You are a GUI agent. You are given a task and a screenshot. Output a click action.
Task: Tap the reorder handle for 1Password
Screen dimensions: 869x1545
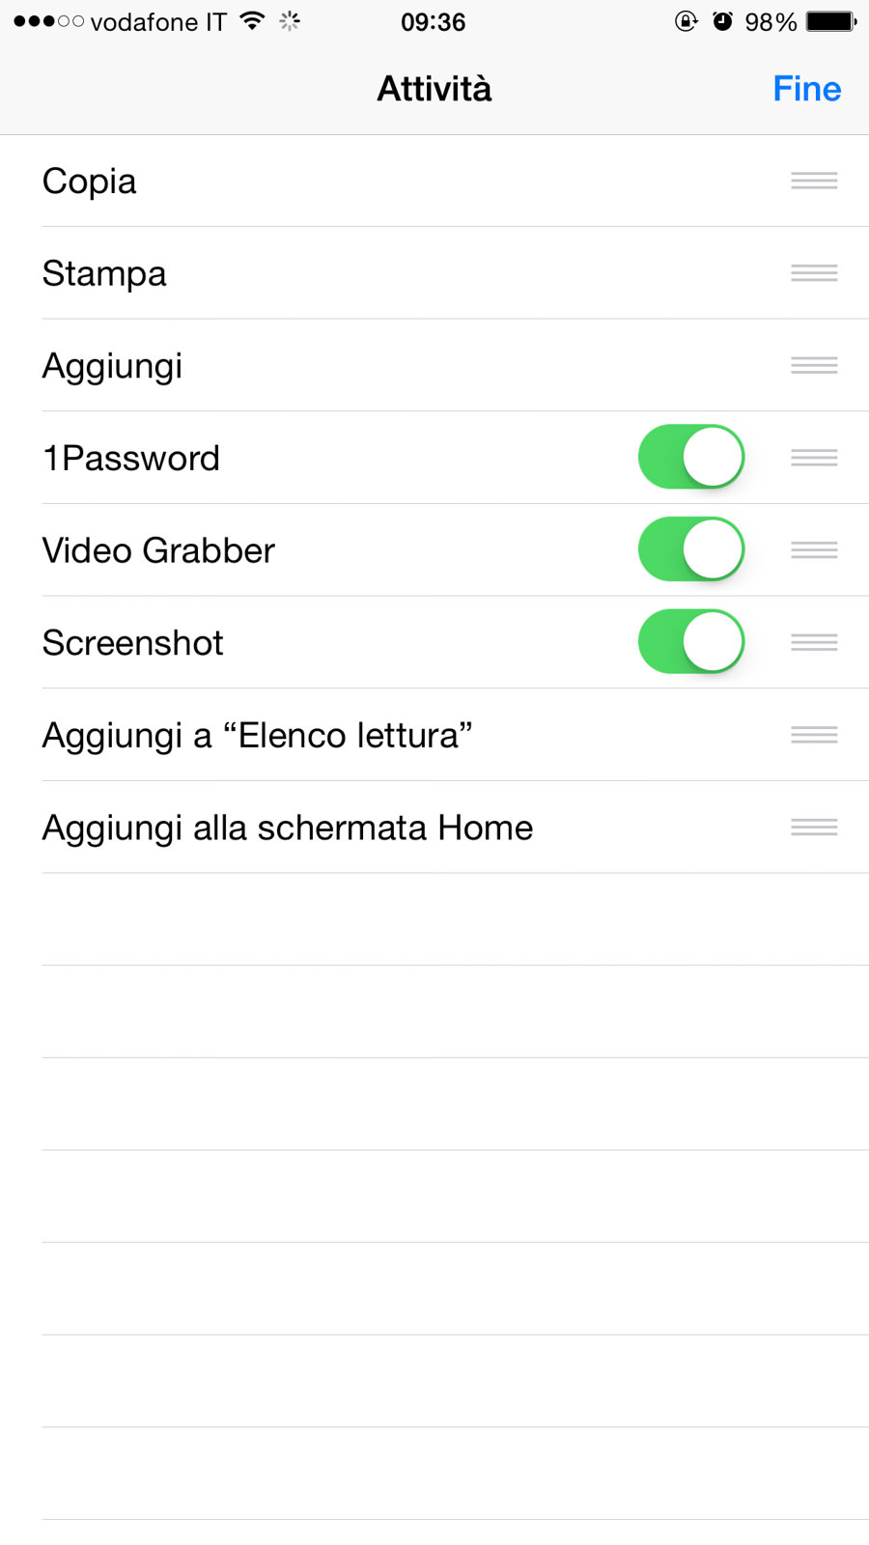(814, 458)
